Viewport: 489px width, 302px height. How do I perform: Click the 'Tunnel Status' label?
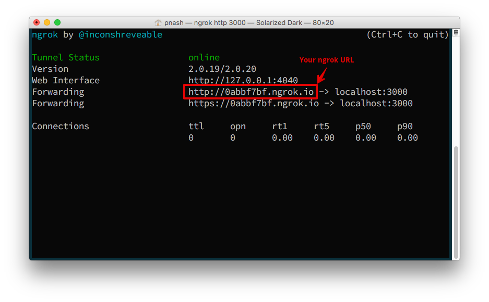[66, 58]
